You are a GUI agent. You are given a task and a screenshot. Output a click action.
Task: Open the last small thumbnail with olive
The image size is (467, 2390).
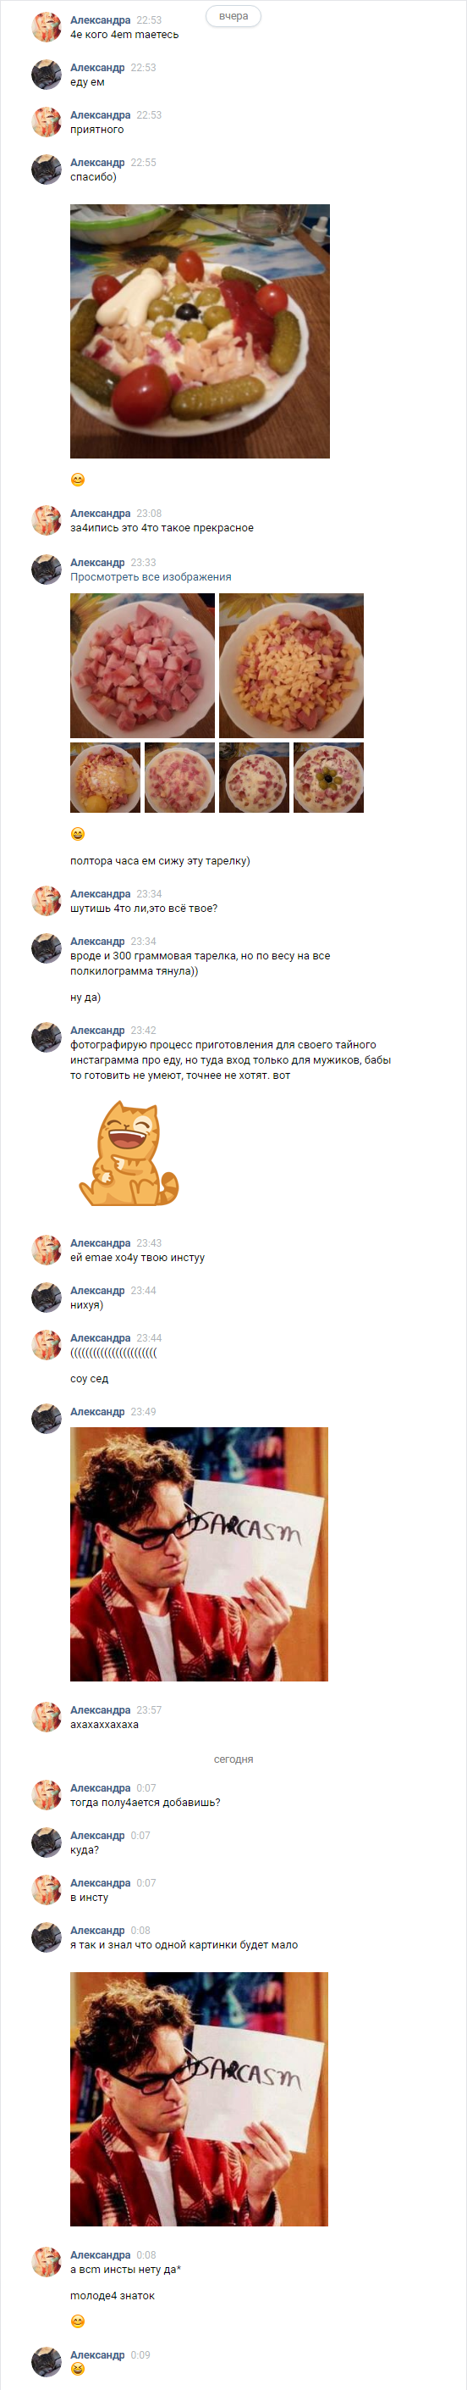[329, 777]
